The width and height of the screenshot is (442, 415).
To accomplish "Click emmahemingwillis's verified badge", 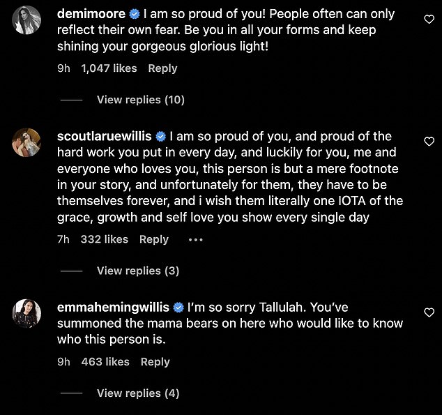I will point(178,307).
